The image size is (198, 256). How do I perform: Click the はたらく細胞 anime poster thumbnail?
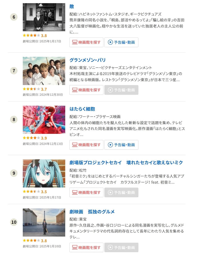(44, 120)
